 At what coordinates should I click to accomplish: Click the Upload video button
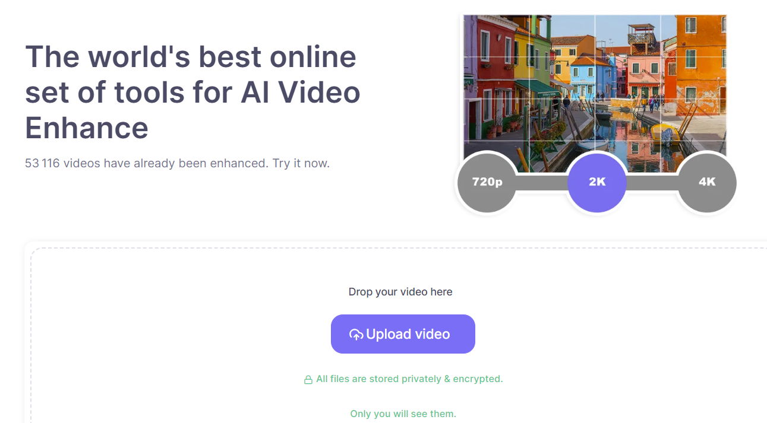click(x=403, y=334)
